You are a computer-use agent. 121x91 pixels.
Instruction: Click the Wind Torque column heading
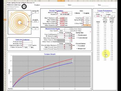(x=105, y=20)
